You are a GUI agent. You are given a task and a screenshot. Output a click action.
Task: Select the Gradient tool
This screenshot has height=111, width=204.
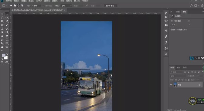click(7, 32)
